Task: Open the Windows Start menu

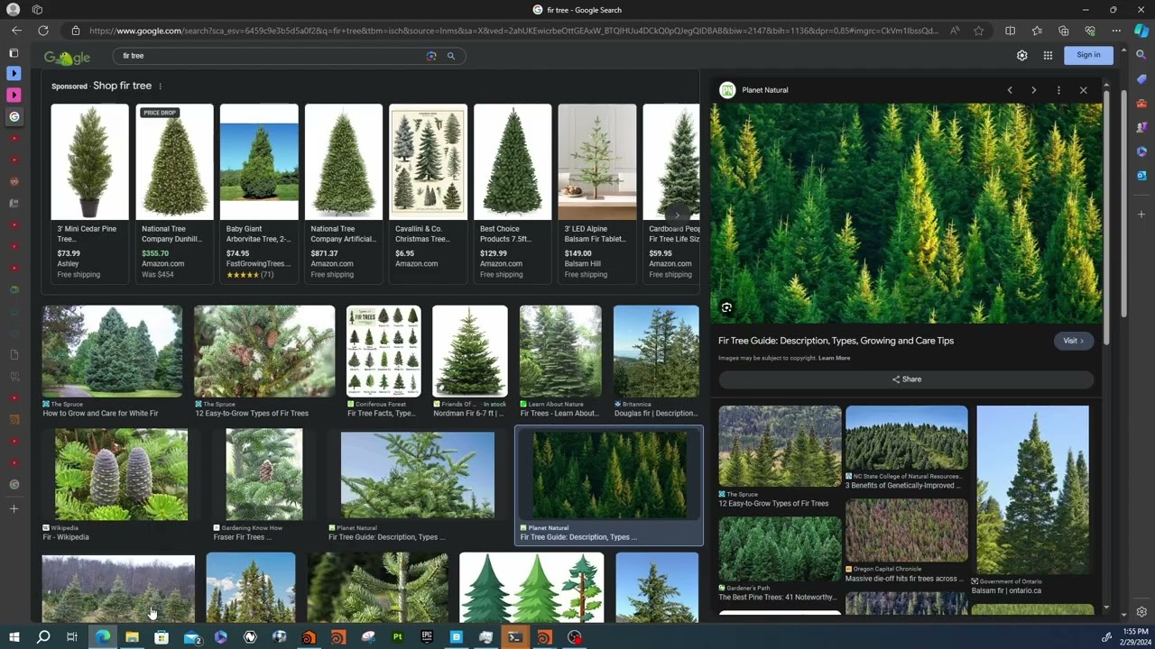Action: pos(14,638)
